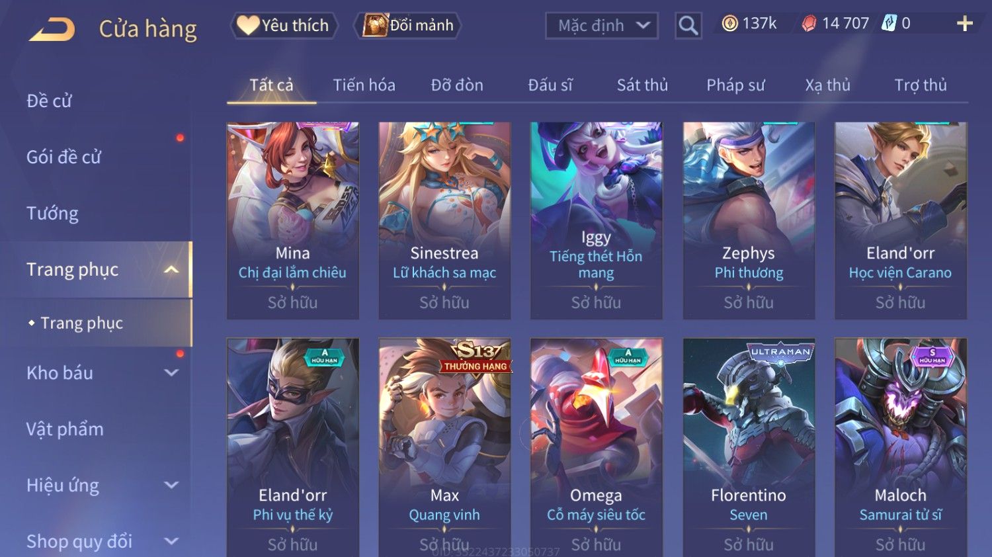Tap the voucher ticket balance icon
This screenshot has width=992, height=557.
pos(889,24)
